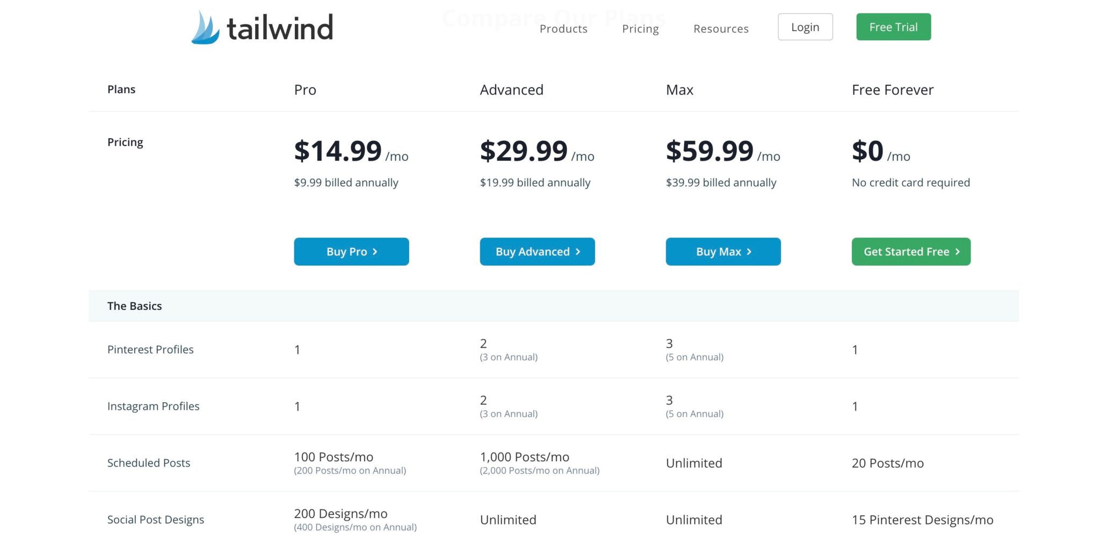Click the Instagram Profiles row label
1100x539 pixels.
pyautogui.click(x=153, y=406)
